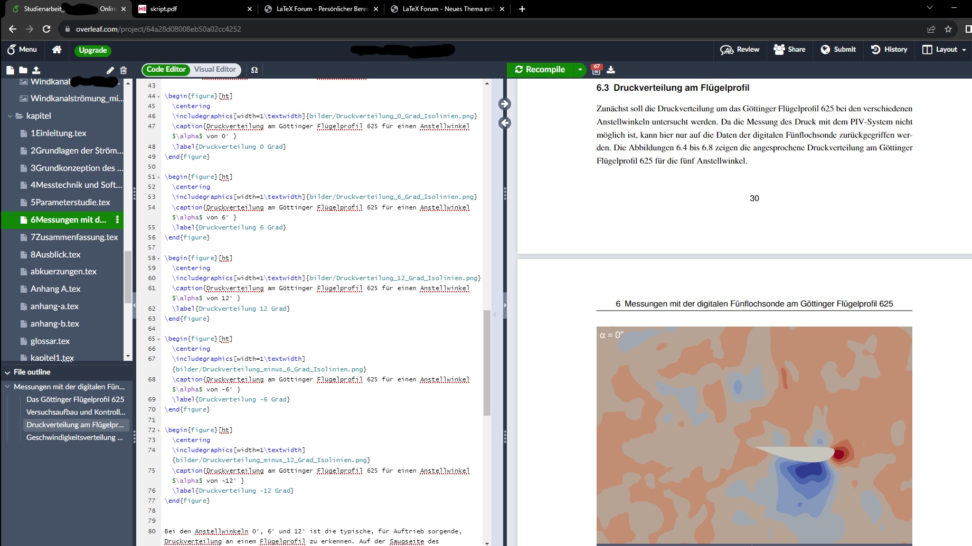972x546 pixels.
Task: Fold the figure block at line 44
Action: click(158, 97)
